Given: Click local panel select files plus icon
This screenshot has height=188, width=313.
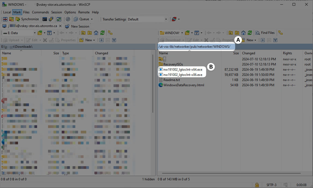Looking at the screenshot, I should [x=102, y=40].
